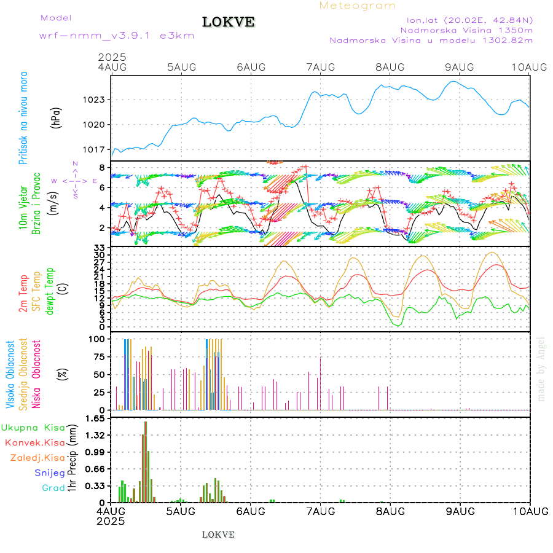Select the Ukupna Kisa legend entry
The image size is (553, 553).
(x=33, y=427)
